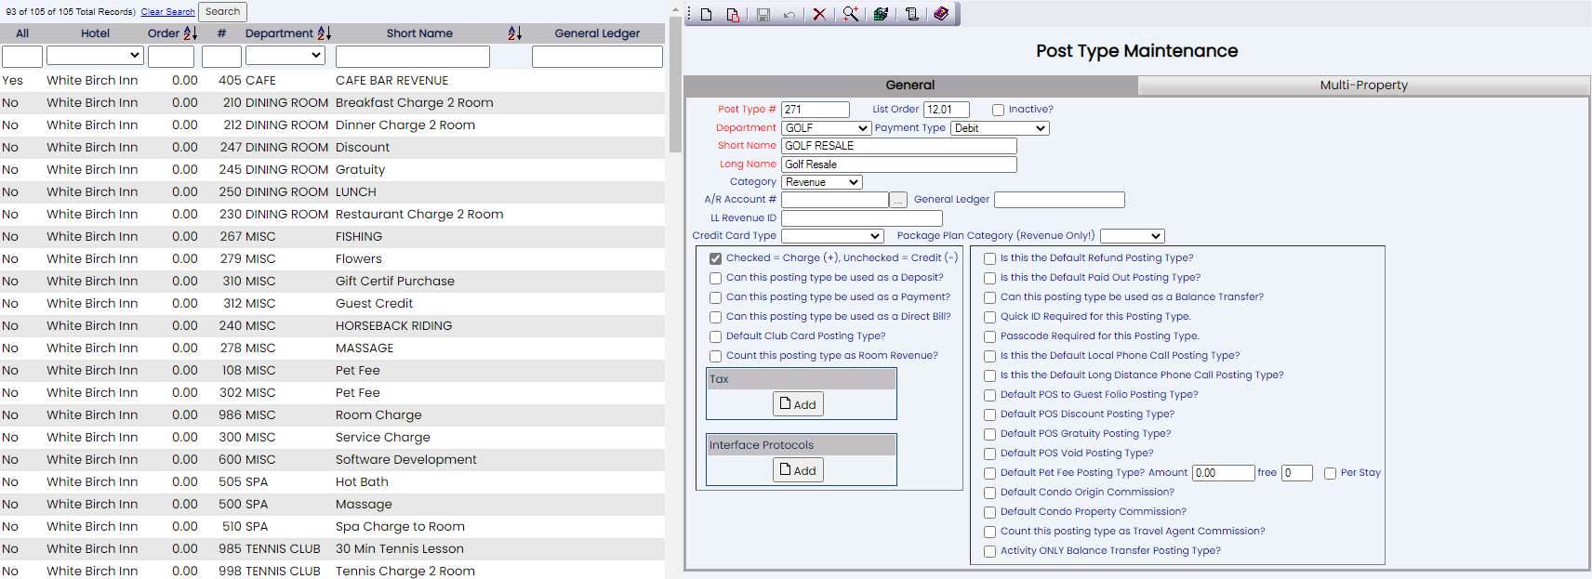This screenshot has width=1592, height=579.
Task: Click the red X delete icon
Action: 819,14
